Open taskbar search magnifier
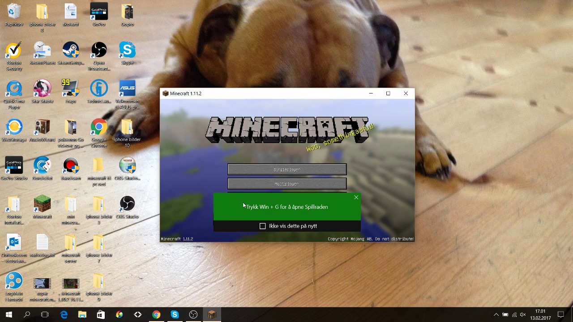This screenshot has height=322, width=573. coord(27,315)
